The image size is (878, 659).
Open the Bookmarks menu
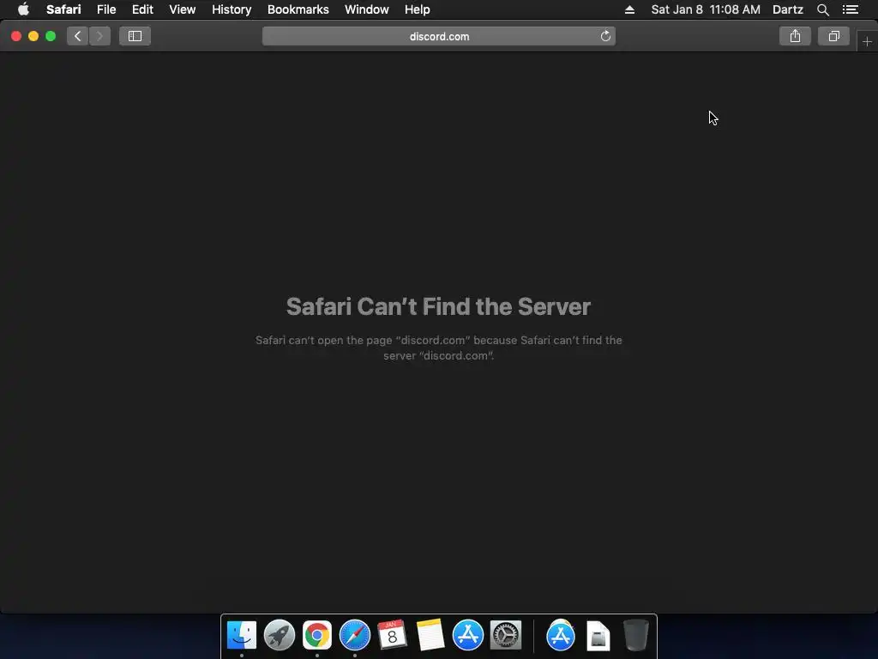coord(298,9)
